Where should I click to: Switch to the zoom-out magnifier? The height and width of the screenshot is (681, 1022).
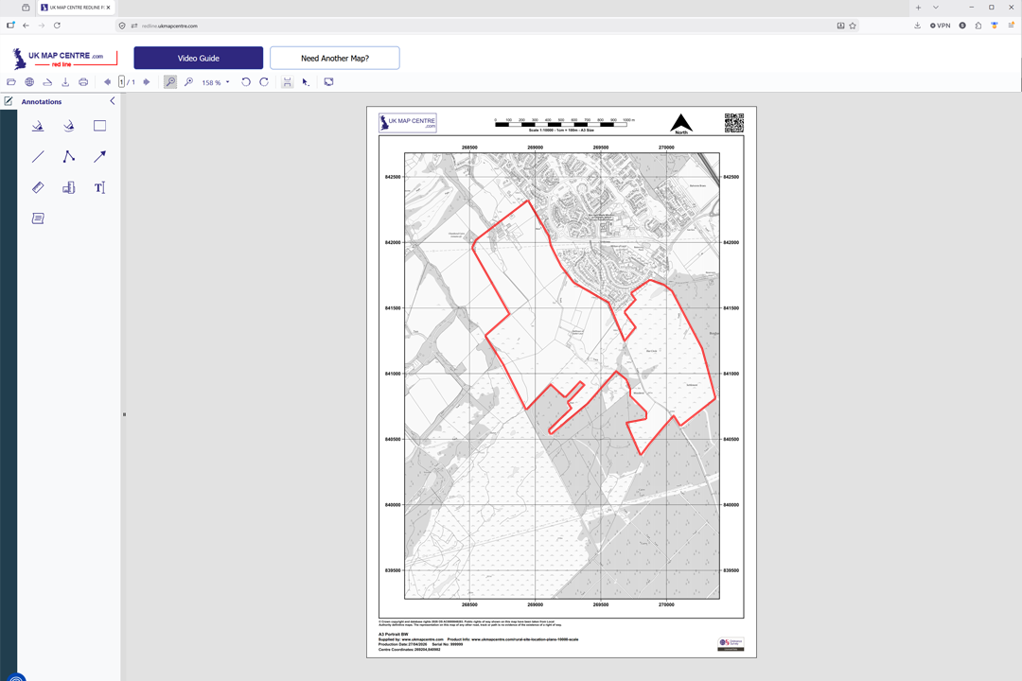point(189,81)
